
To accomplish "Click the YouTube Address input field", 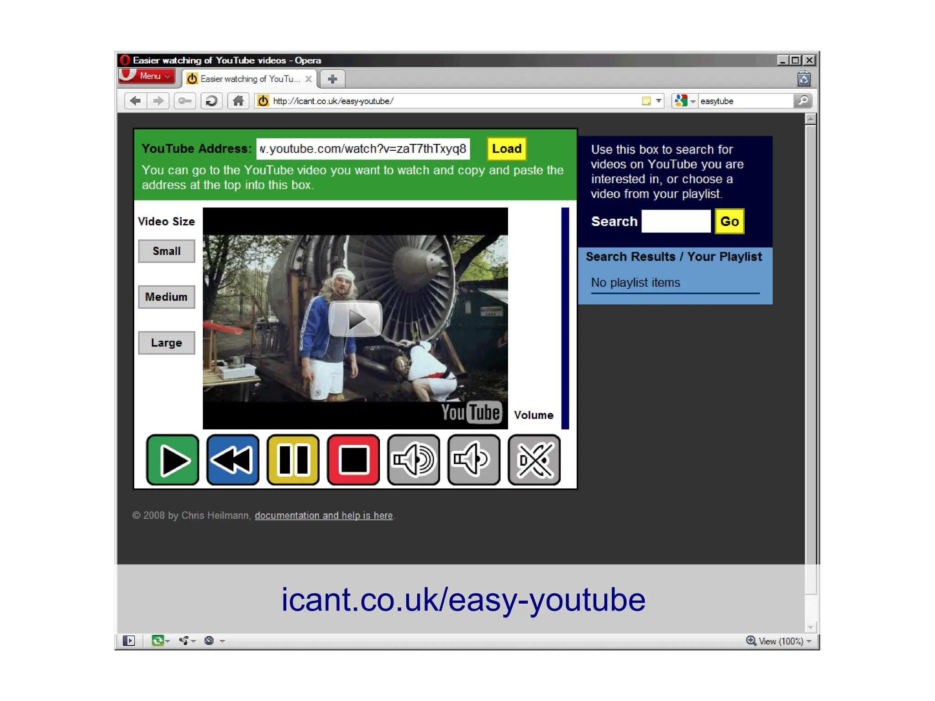I will pyautogui.click(x=363, y=149).
